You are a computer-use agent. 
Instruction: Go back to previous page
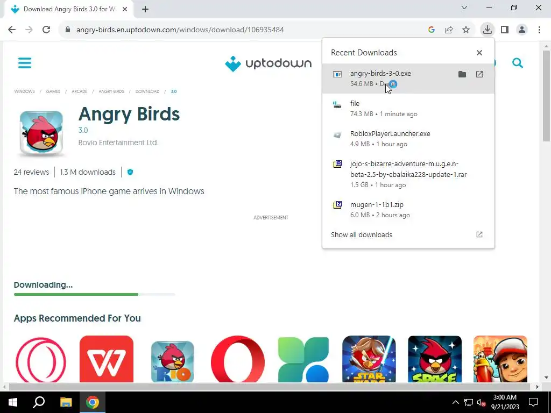[x=12, y=30]
